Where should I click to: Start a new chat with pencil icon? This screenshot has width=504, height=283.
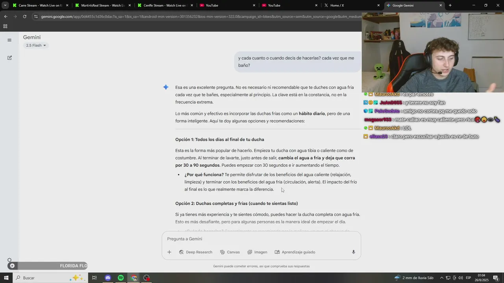pos(9,58)
